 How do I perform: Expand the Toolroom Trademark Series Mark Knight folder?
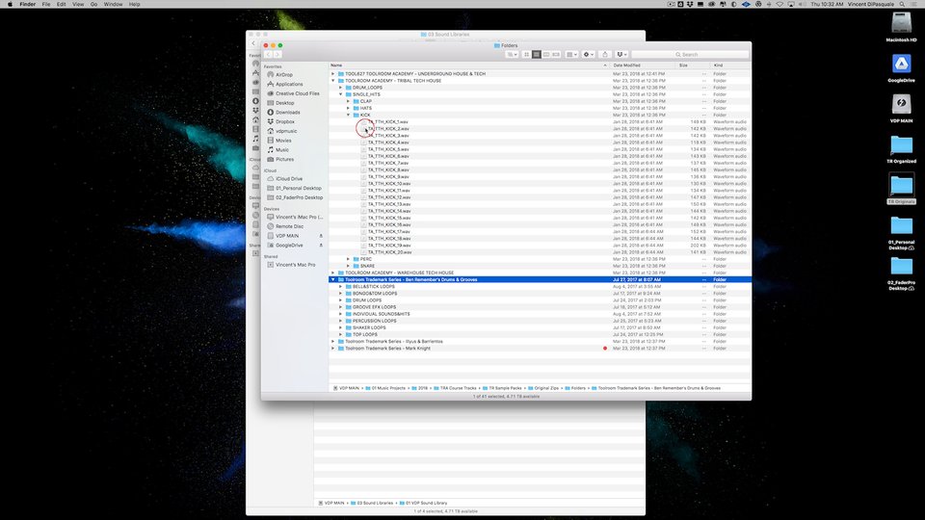(333, 349)
